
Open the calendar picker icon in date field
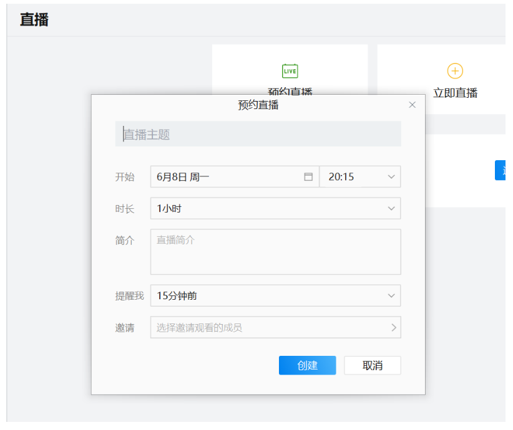click(x=308, y=177)
